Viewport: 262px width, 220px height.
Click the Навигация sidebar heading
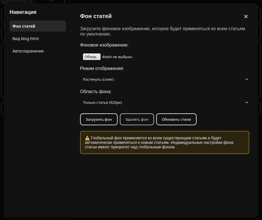pyautogui.click(x=23, y=12)
